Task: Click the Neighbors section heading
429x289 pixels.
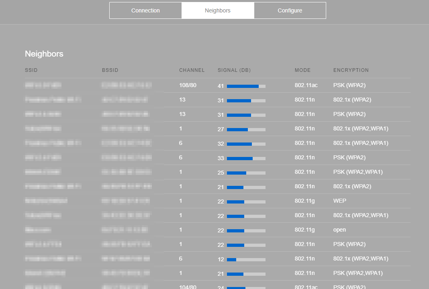Action: (44, 54)
